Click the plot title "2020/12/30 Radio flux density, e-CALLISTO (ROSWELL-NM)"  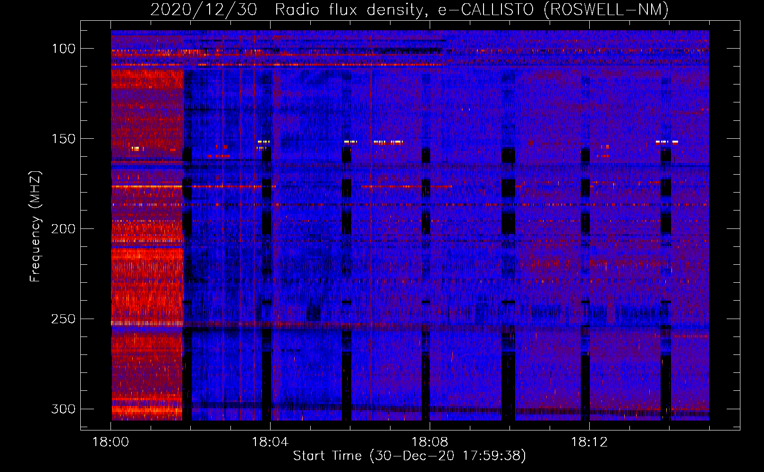point(409,9)
